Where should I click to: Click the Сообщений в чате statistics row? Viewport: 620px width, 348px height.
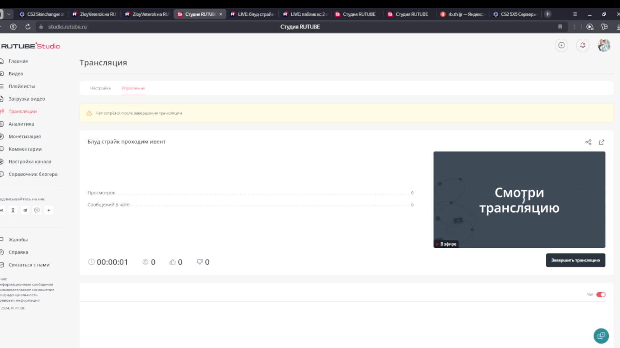click(250, 205)
